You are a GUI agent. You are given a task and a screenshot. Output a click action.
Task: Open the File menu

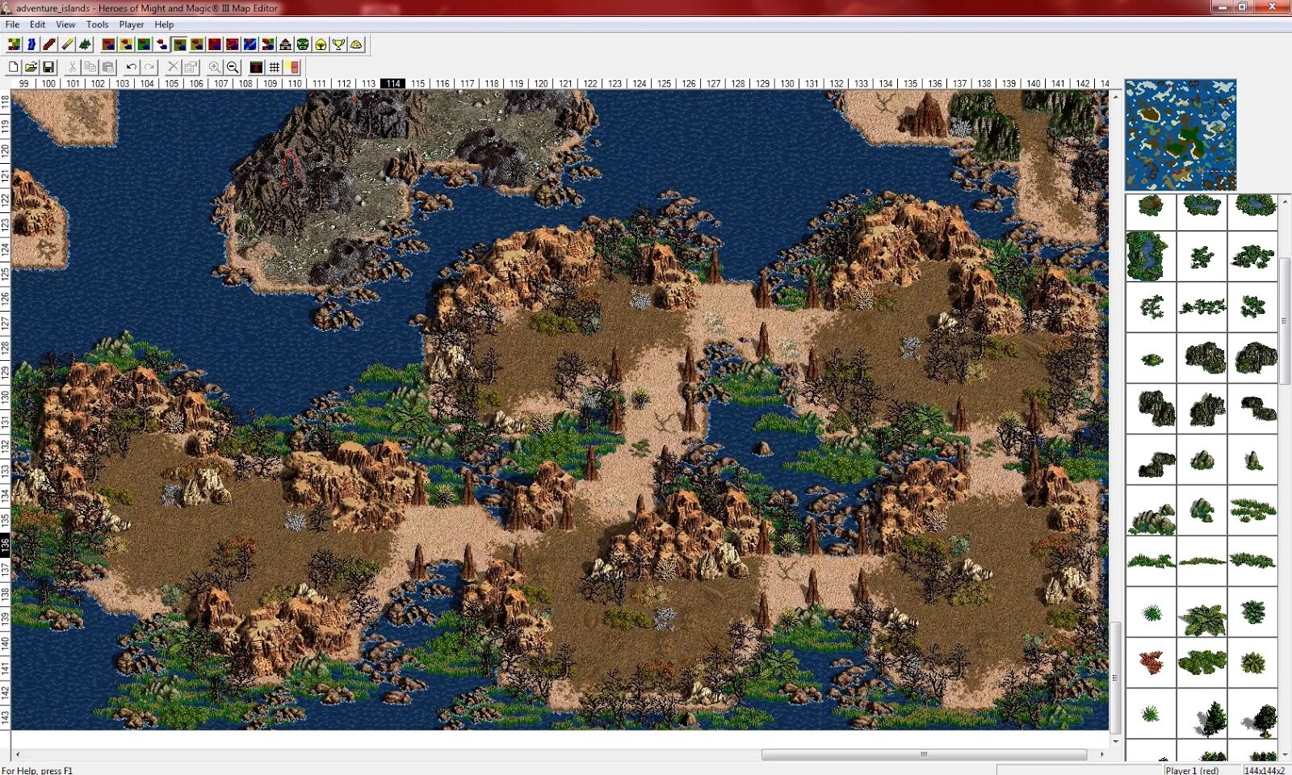[12, 24]
